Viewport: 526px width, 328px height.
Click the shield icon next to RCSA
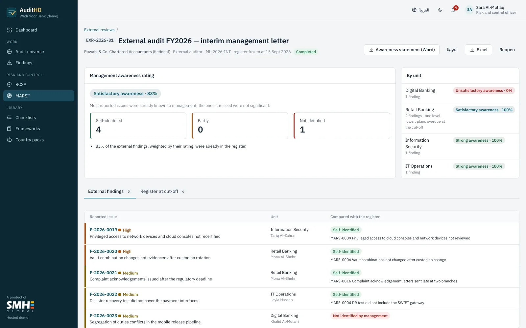click(9, 85)
